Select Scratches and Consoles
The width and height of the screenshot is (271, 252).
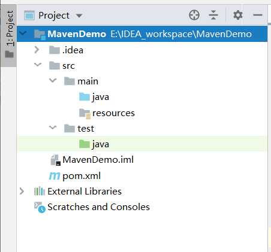(x=142, y=207)
